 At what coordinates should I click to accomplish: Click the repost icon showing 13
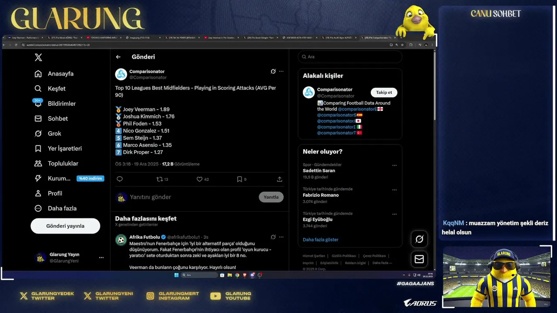[x=162, y=179]
